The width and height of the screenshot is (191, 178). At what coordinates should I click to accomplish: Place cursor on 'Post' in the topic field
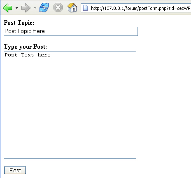tap(10, 31)
